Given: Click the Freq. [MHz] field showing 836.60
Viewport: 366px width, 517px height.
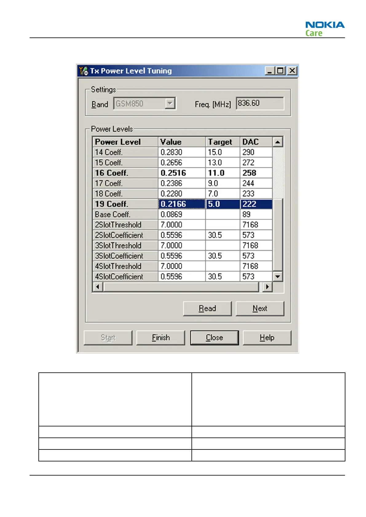Looking at the screenshot, I should point(260,103).
